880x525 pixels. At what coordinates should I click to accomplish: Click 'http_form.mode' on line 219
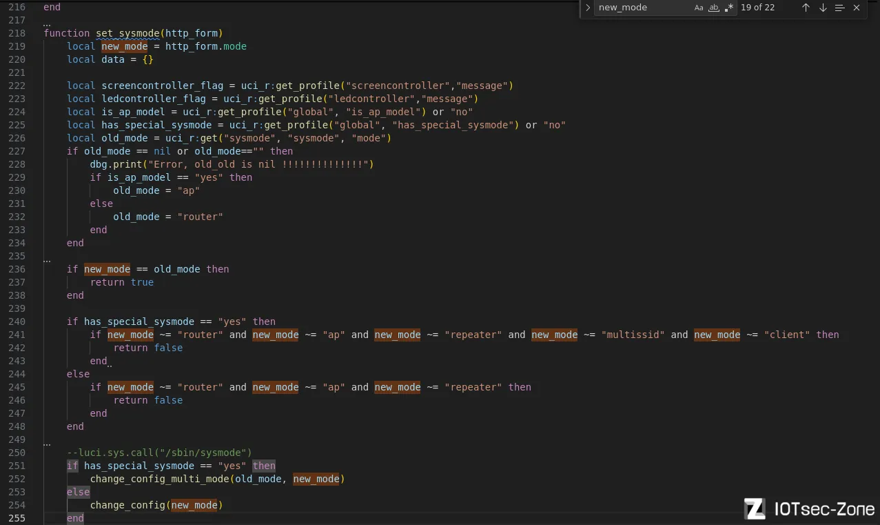pyautogui.click(x=206, y=46)
